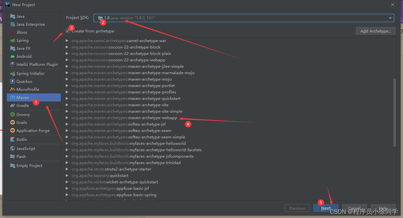Select Spring Initializr project type
This screenshot has width=403, height=218.
click(34, 74)
